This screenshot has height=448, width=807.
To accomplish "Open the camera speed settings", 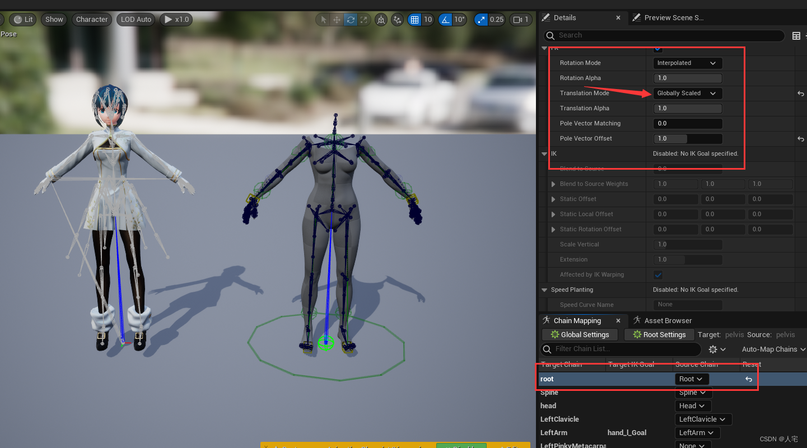I will click(x=520, y=19).
